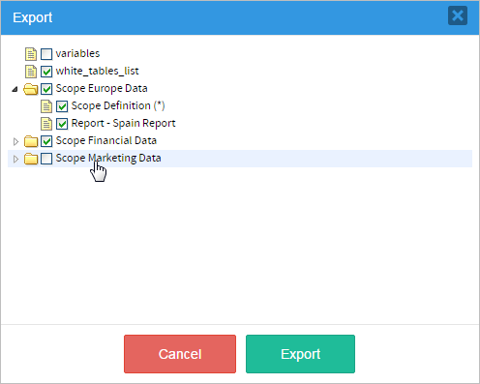Click the red Cancel button
This screenshot has width=480, height=384.
[180, 354]
